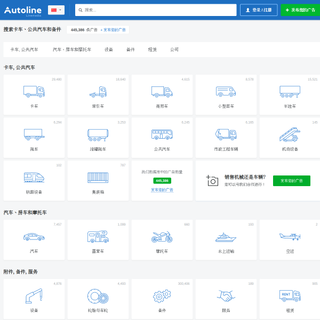Click dashed 发布您的广告 link under 445,386 badge
Viewport: 320px width, 320px height.
162,190
